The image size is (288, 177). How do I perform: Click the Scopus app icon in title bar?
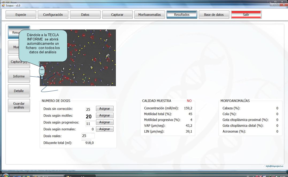(x=3, y=6)
